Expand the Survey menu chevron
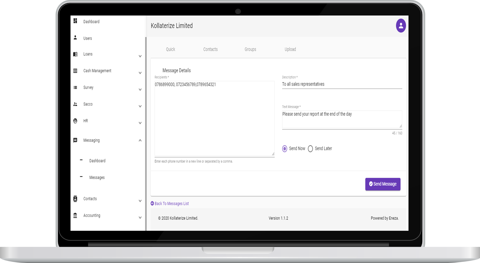The image size is (480, 263). click(140, 90)
